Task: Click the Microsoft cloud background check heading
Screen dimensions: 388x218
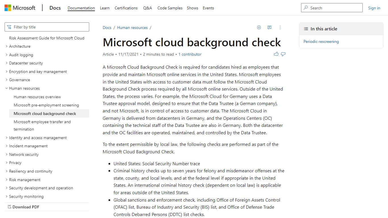Action: click(x=192, y=42)
